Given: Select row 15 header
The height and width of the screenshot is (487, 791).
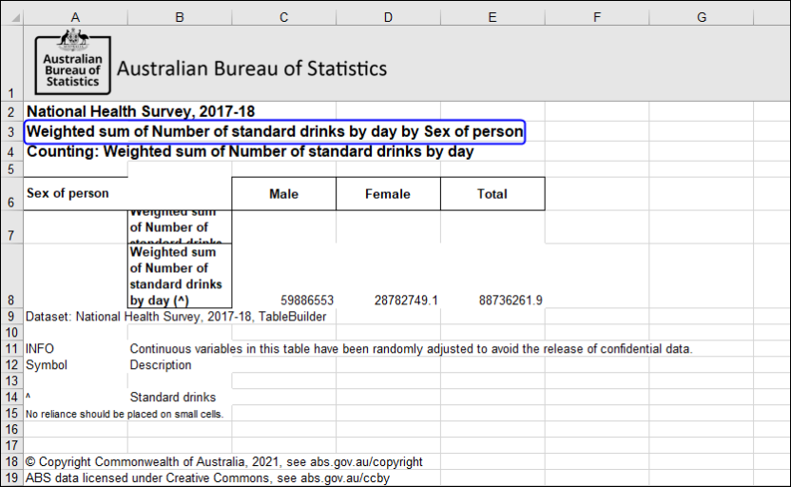Looking at the screenshot, I should (11, 414).
